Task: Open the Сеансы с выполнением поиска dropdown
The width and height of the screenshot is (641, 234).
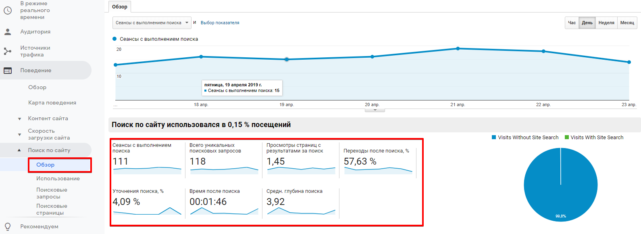Action: (152, 23)
